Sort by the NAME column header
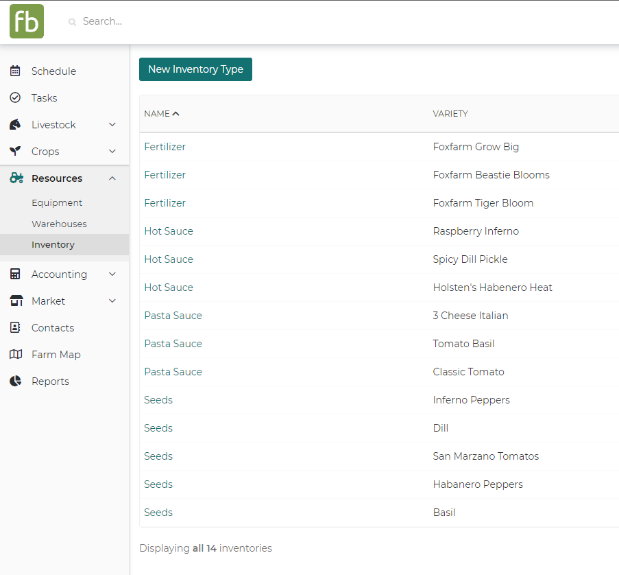Image resolution: width=619 pixels, height=575 pixels. (x=157, y=114)
